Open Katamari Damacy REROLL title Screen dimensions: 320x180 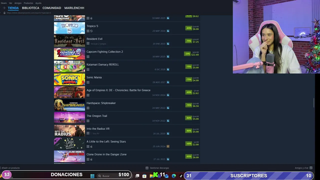103,64
